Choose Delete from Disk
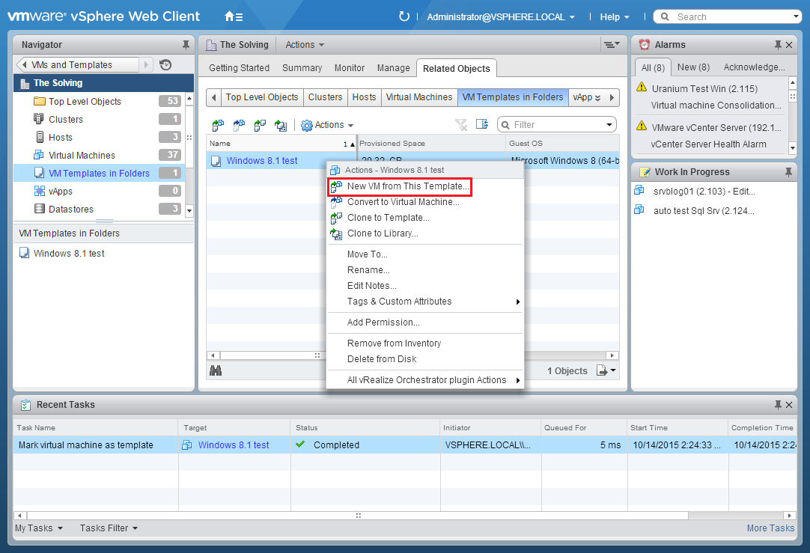The width and height of the screenshot is (810, 553). point(382,359)
